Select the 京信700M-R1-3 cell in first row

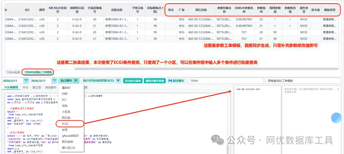click(117, 19)
